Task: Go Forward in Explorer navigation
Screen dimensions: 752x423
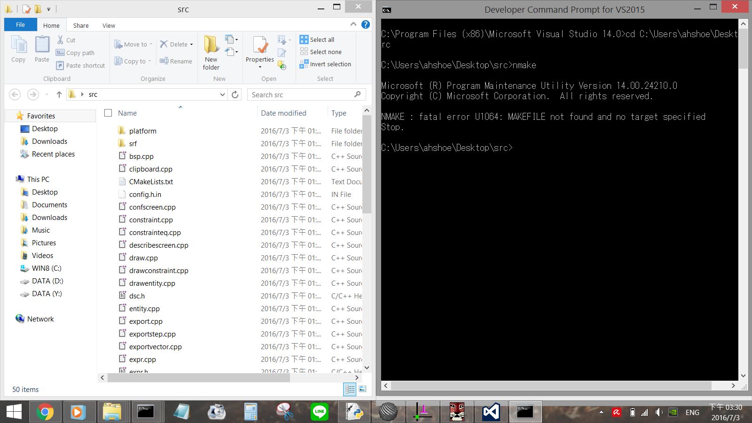Action: [x=33, y=94]
